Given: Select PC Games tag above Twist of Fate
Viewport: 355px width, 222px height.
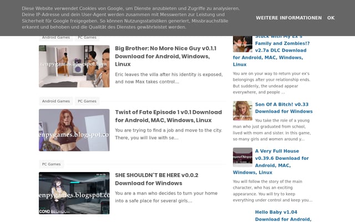Looking at the screenshot, I should tap(87, 101).
